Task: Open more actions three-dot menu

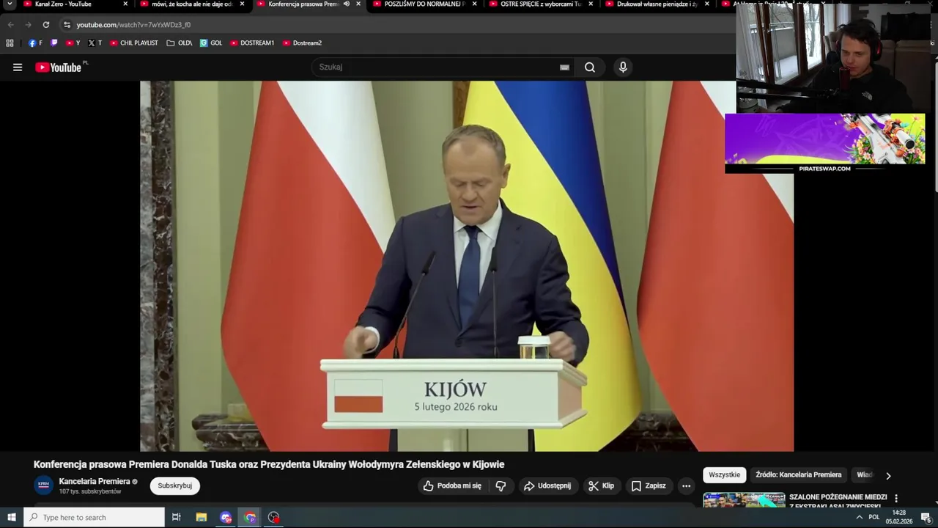Action: 686,485
